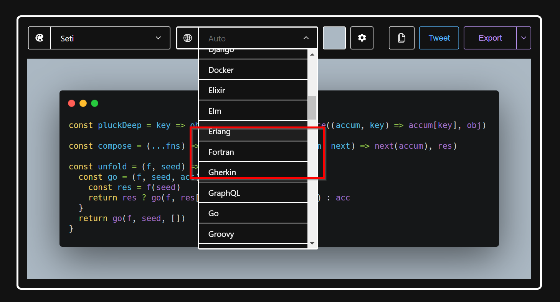
Task: Click the green window dot
Action: (94, 103)
